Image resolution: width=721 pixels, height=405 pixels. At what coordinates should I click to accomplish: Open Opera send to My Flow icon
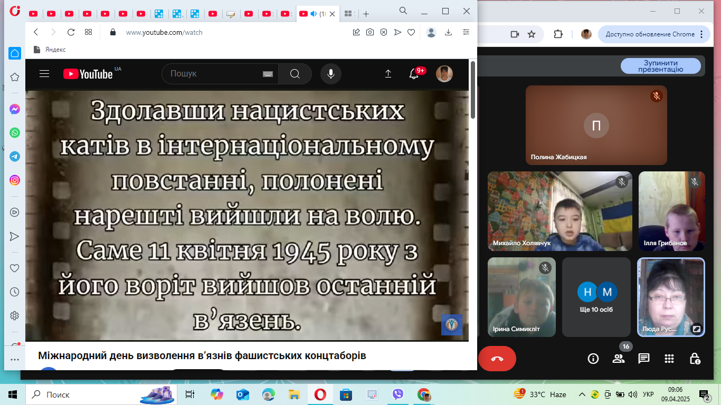(397, 32)
